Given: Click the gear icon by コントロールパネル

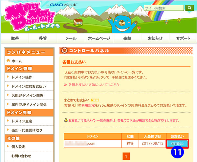Looking at the screenshot, I should point(64,50).
